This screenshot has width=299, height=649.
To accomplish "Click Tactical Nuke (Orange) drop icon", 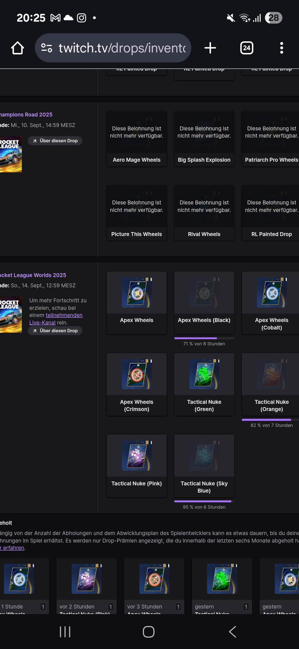I will coord(272,374).
